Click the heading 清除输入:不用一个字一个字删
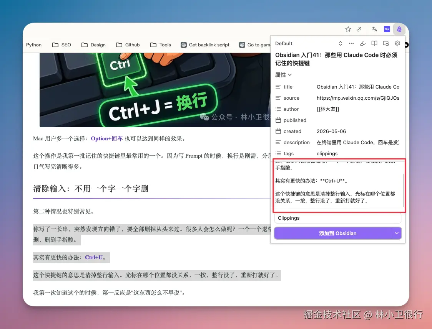The width and height of the screenshot is (432, 329). coord(91,189)
